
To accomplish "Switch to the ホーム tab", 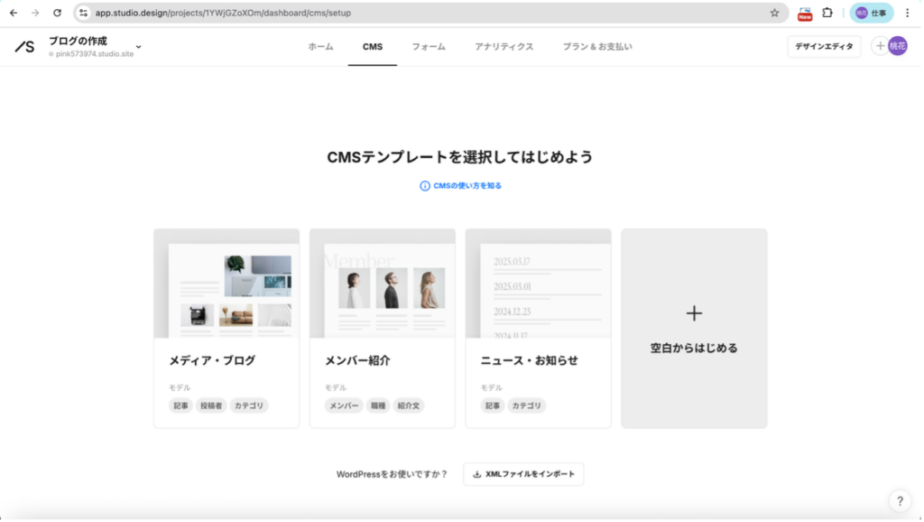I will pos(320,46).
